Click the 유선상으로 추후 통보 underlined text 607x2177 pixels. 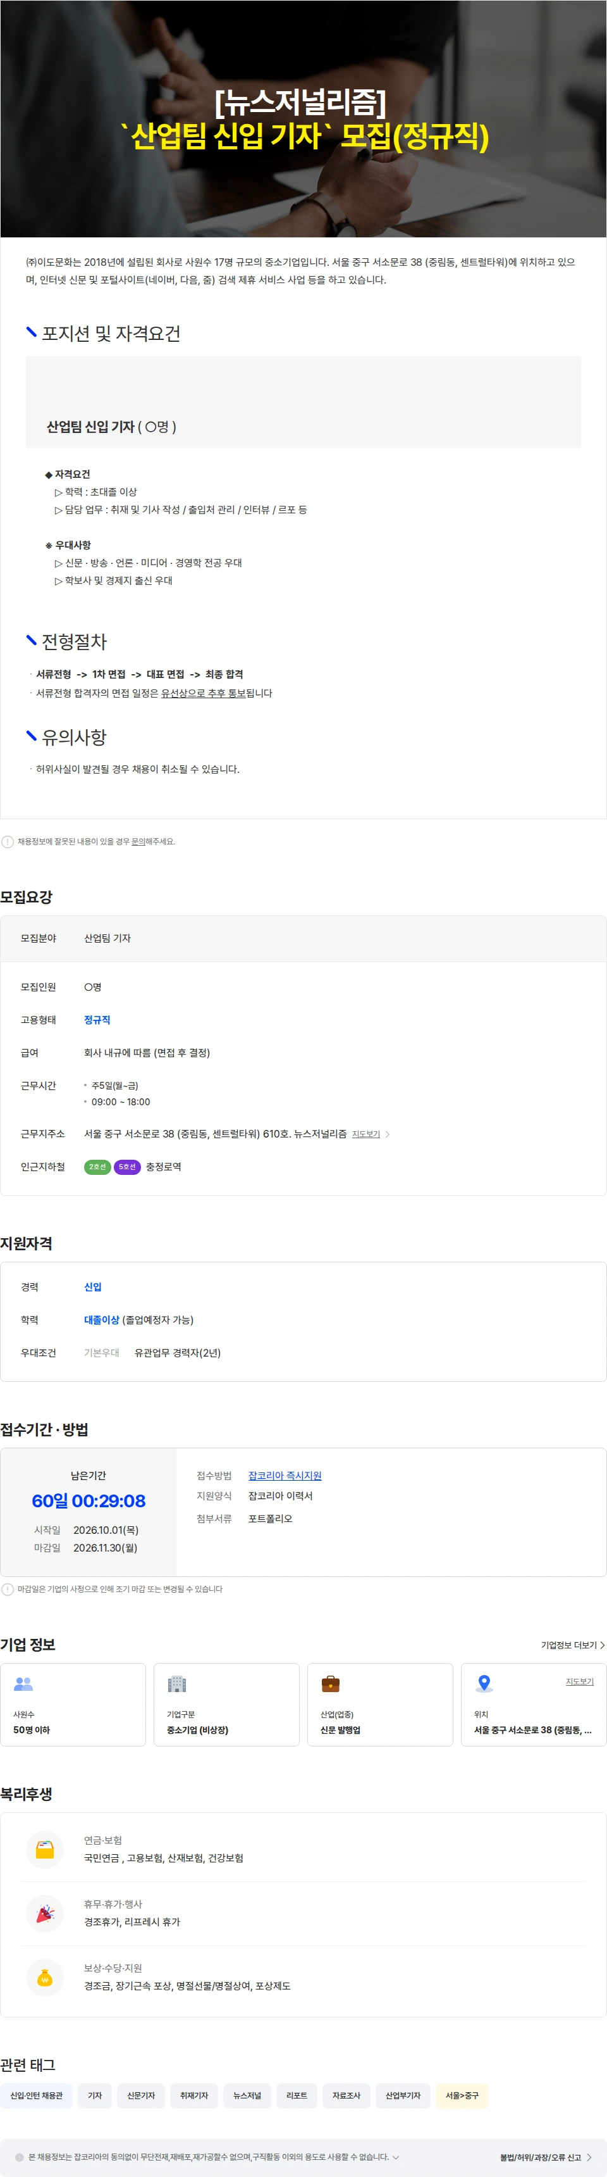(204, 693)
